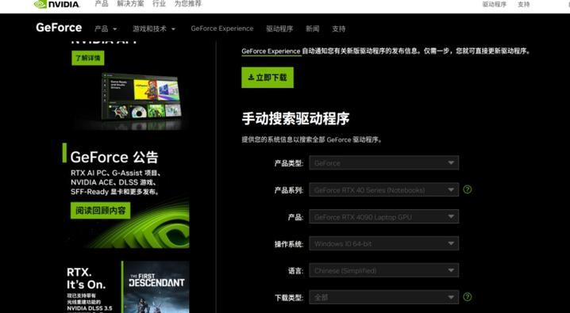Open the 操作系统 Windows 10 64-bit dropdown
Viewport: 570px width, 313px height.
(384, 243)
